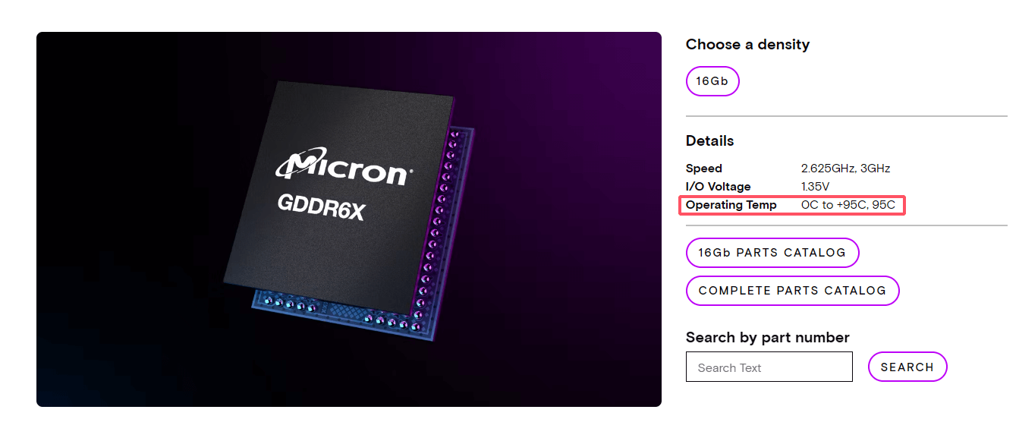Click the Details section heading
Image resolution: width=1019 pixels, height=438 pixels.
click(709, 140)
